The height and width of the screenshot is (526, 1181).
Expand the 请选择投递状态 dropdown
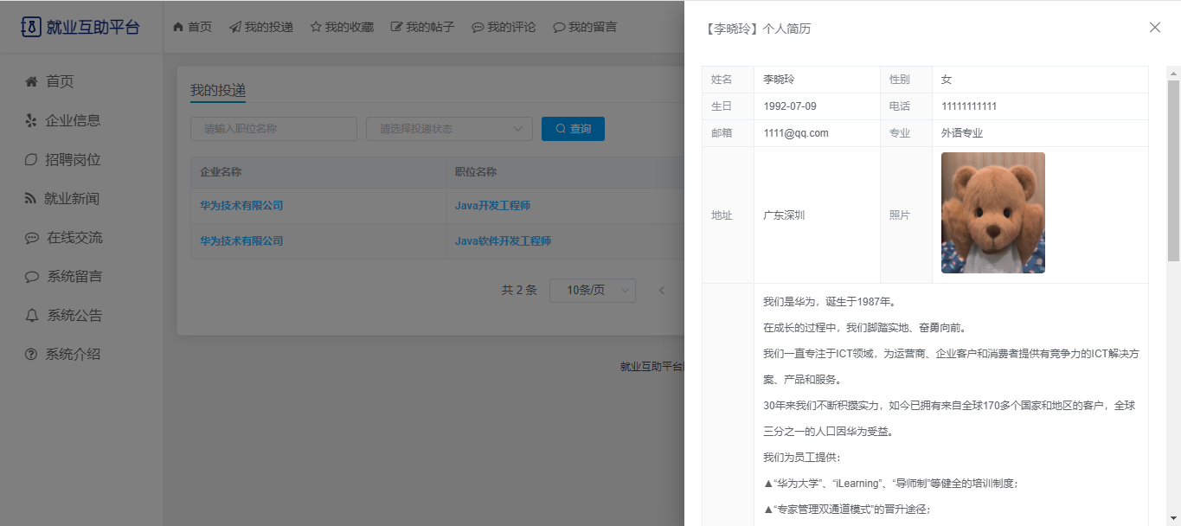pyautogui.click(x=449, y=129)
